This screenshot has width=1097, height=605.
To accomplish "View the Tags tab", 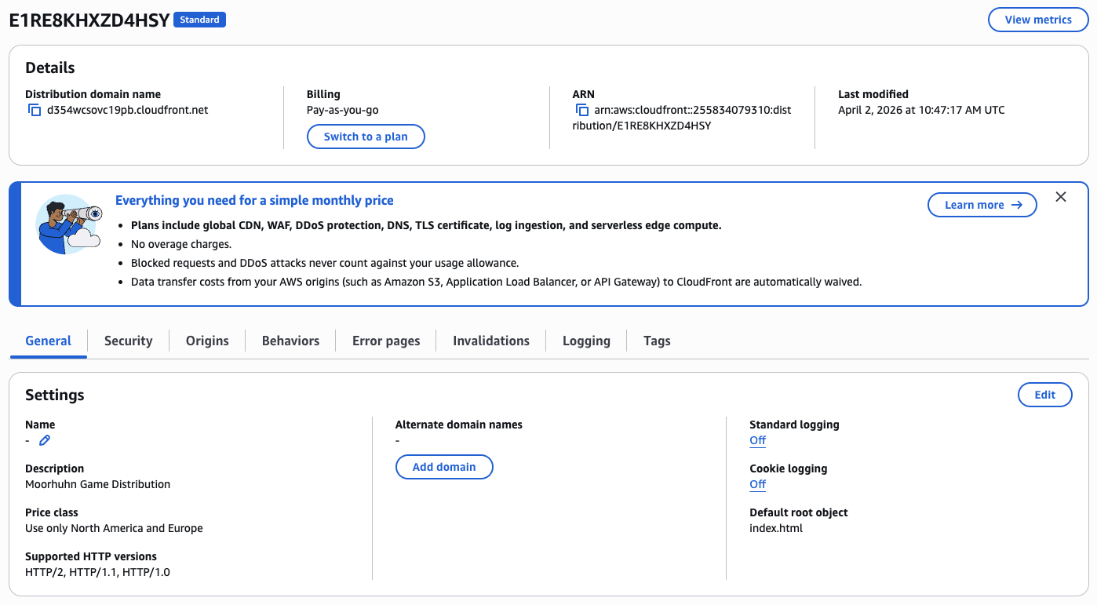I will (657, 341).
